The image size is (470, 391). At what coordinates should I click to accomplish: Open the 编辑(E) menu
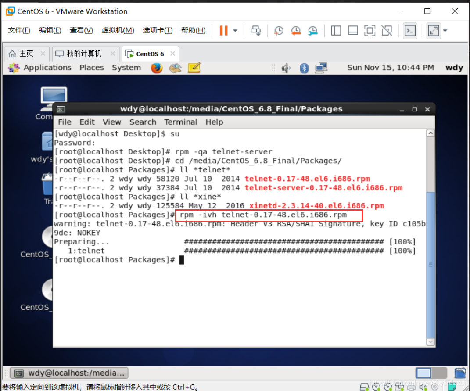pyautogui.click(x=50, y=30)
